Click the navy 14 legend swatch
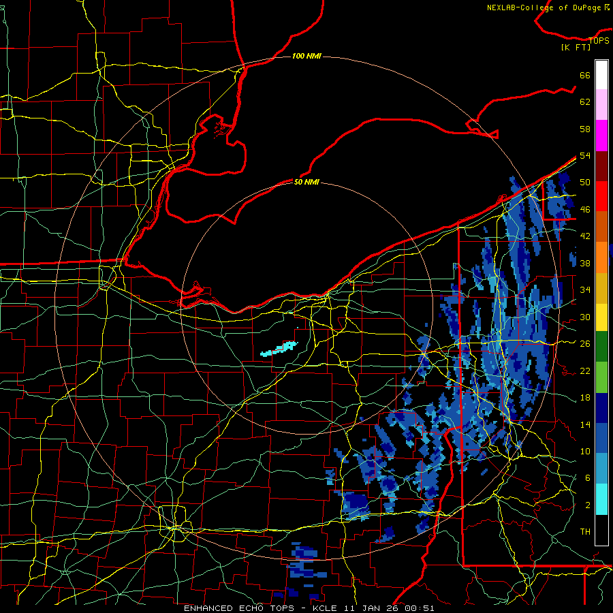 601,408
